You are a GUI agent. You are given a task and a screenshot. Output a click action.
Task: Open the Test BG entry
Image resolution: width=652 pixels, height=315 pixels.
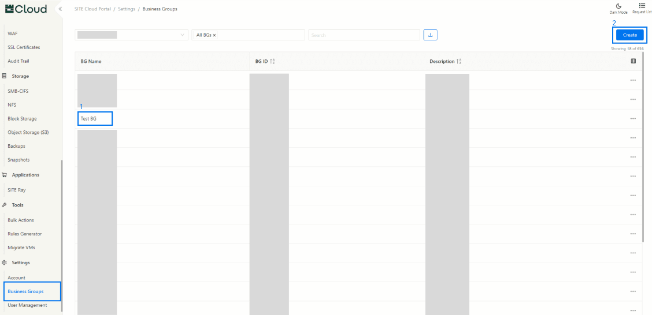89,118
